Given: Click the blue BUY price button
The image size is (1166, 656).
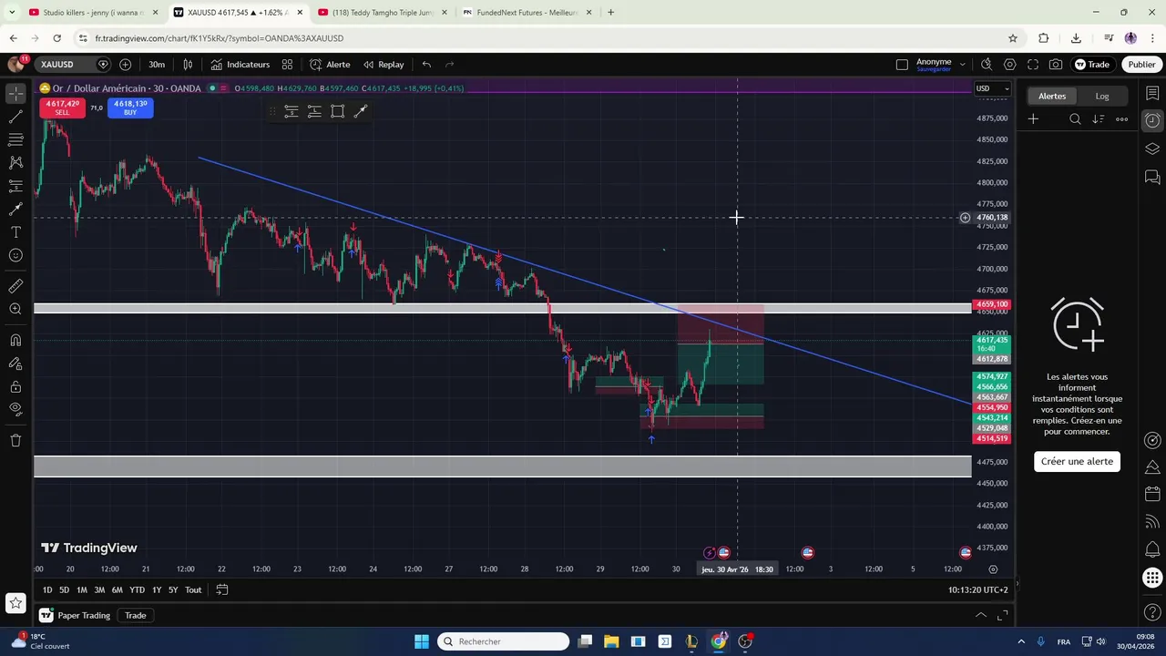Looking at the screenshot, I should click(x=130, y=108).
